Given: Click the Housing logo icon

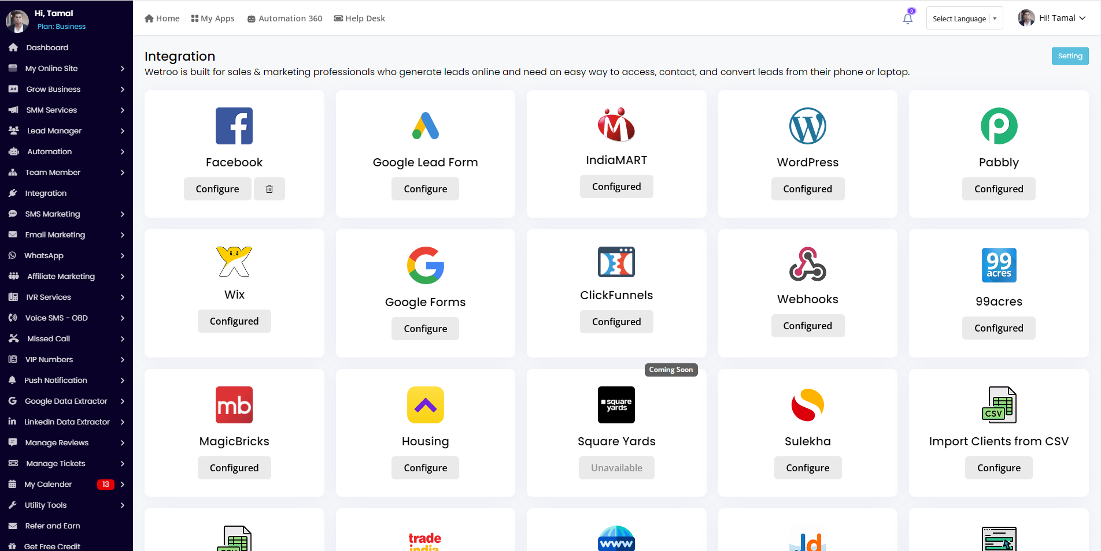Looking at the screenshot, I should (x=426, y=405).
